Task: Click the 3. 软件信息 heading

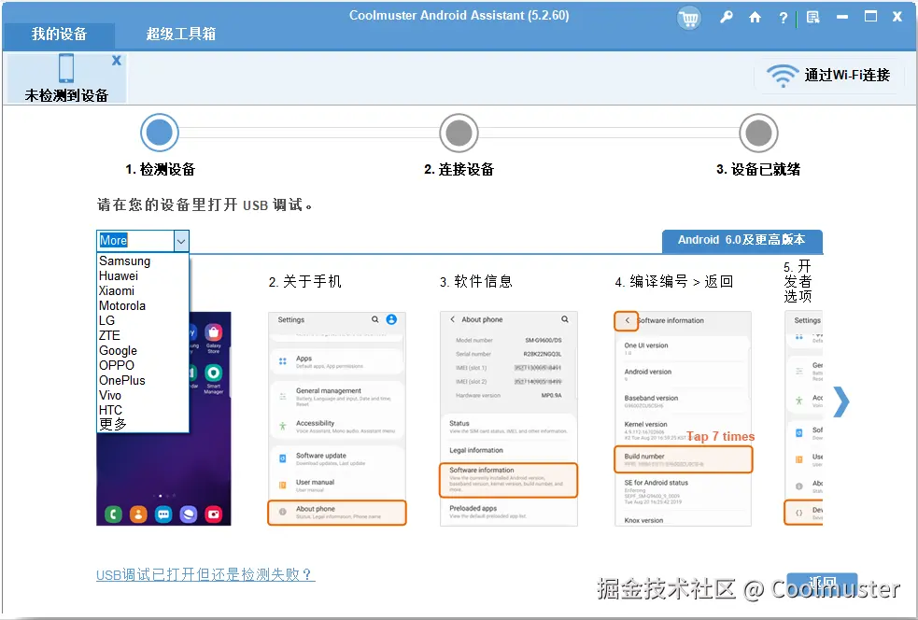Action: 476,282
